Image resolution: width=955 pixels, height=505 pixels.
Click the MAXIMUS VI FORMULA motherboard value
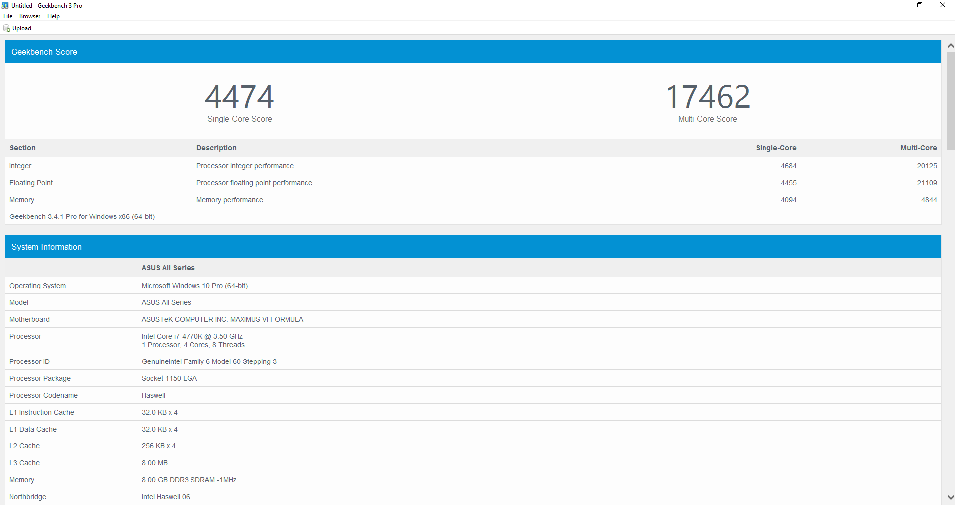click(222, 319)
